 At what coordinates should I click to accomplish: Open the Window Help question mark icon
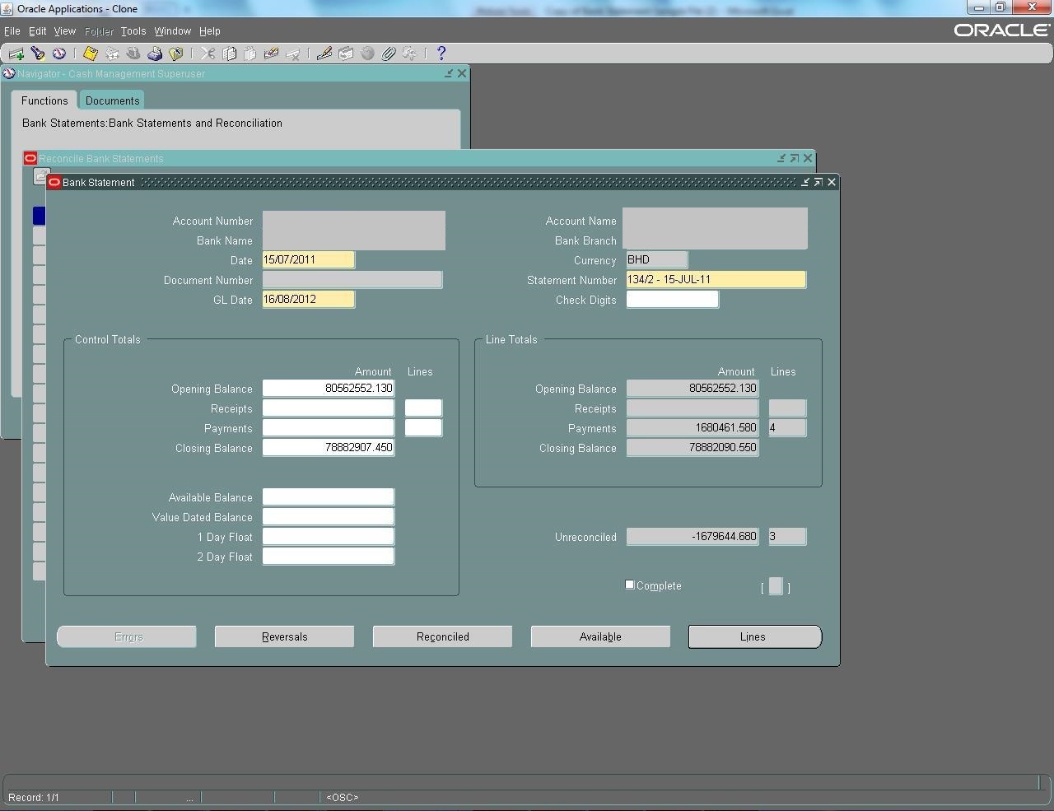click(x=441, y=54)
